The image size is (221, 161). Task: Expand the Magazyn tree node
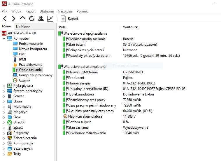[4, 112]
